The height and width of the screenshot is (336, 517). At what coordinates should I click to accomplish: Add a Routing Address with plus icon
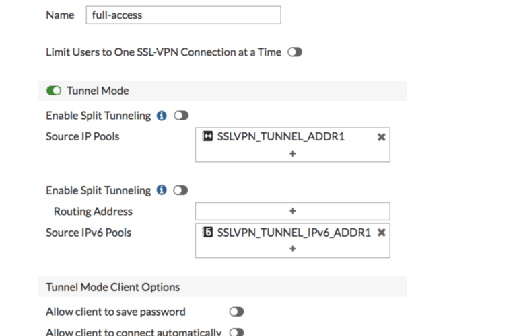click(292, 211)
